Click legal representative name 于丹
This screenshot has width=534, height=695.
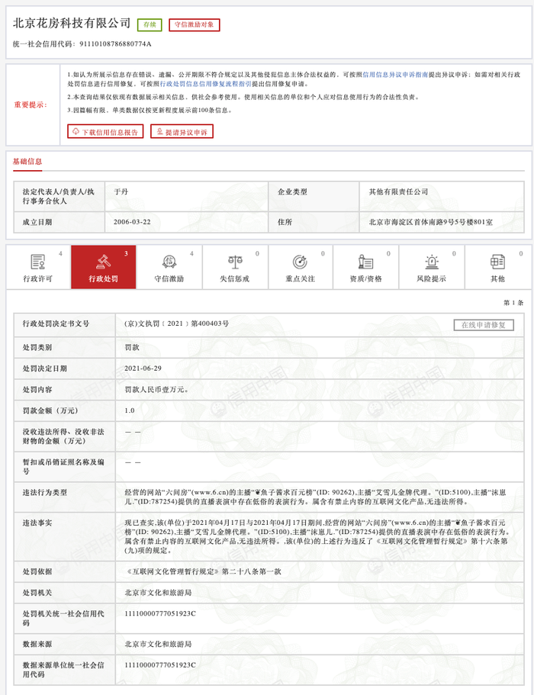121,191
